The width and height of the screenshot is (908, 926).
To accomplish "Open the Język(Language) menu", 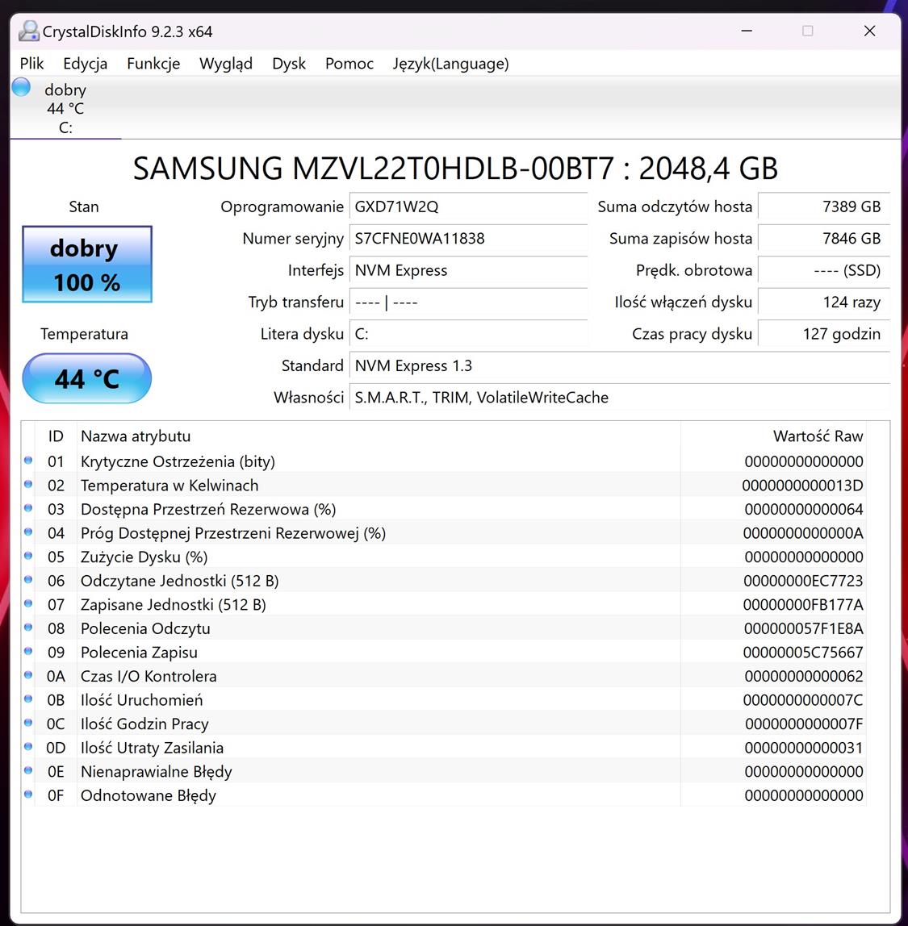I will click(450, 64).
